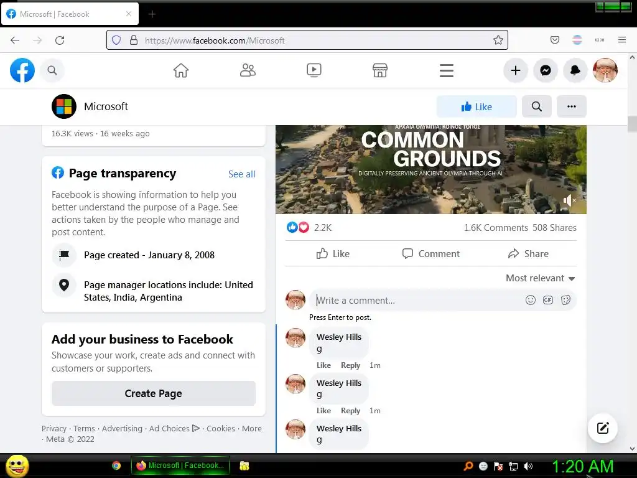
Task: Open the Advertising footer link
Action: click(122, 428)
